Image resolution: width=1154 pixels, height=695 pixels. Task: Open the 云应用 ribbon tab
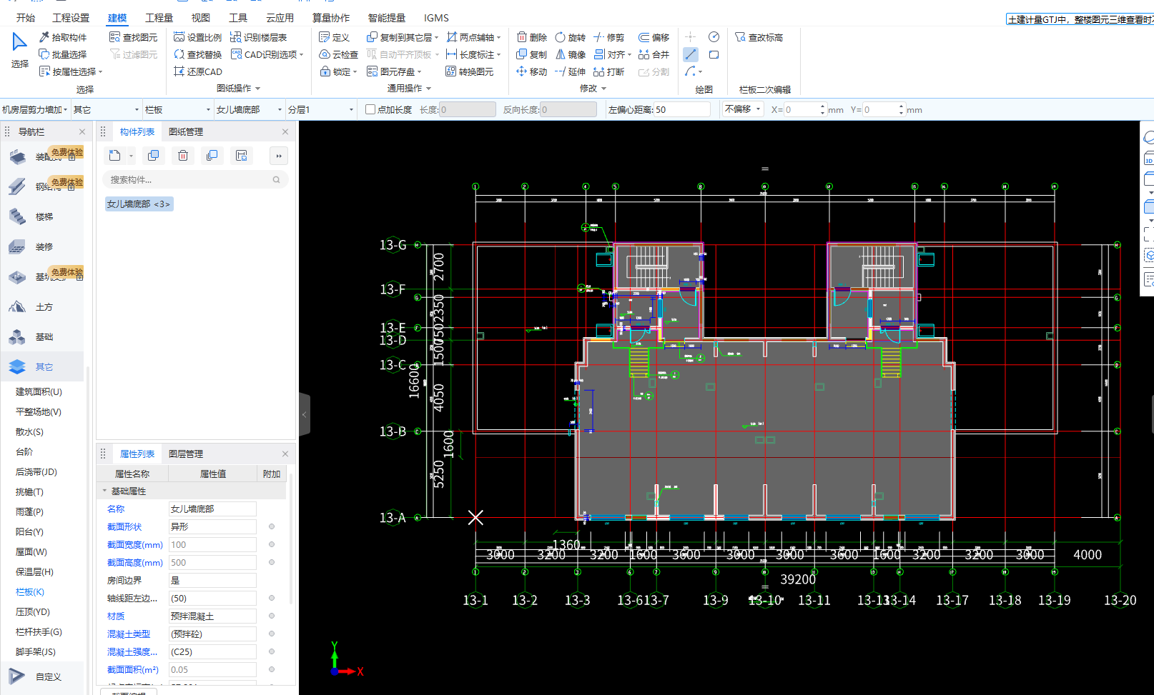tap(280, 18)
